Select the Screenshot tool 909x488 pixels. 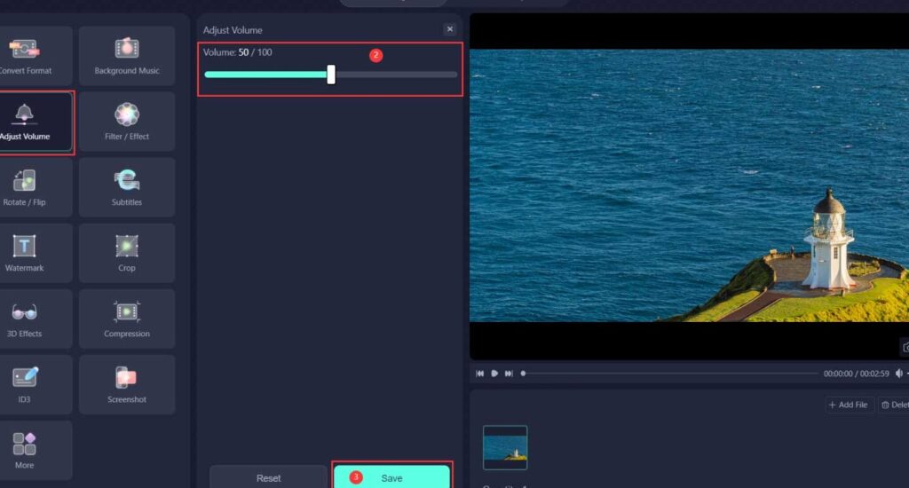(x=127, y=384)
